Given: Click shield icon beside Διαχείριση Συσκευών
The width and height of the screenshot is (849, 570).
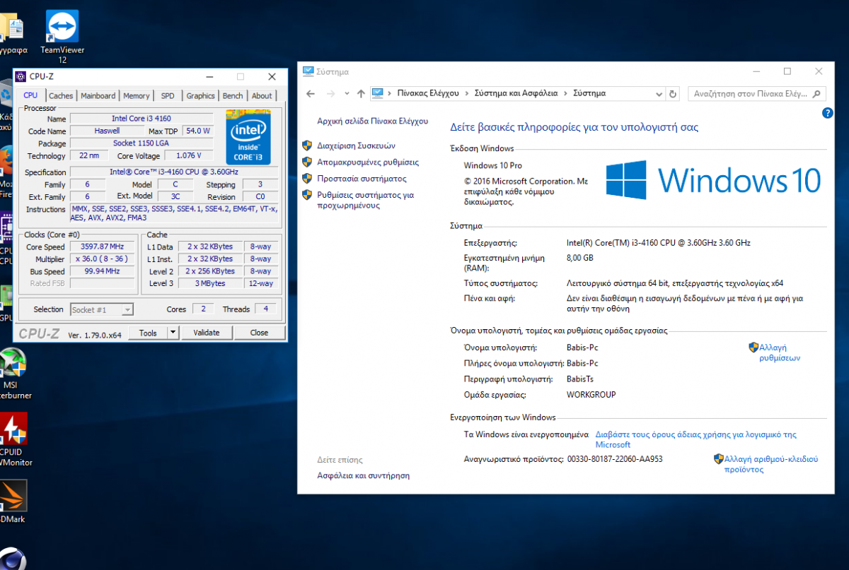Looking at the screenshot, I should [307, 146].
